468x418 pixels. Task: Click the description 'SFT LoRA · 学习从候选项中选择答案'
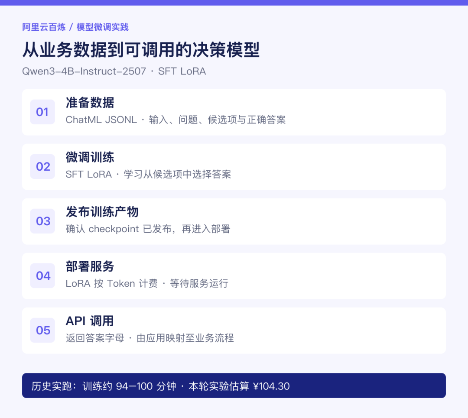click(148, 174)
